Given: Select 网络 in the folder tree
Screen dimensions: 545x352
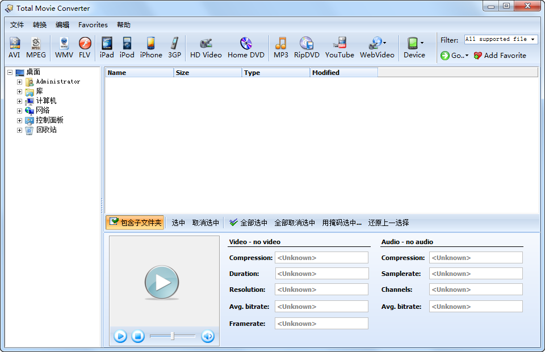Looking at the screenshot, I should coord(43,111).
